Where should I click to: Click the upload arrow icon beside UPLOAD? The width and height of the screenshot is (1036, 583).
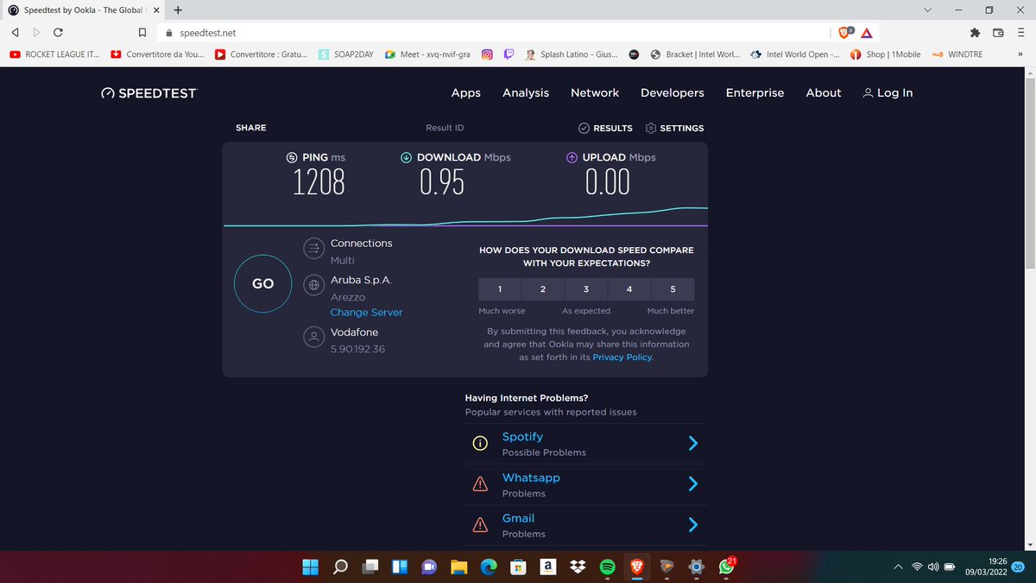[x=572, y=158]
